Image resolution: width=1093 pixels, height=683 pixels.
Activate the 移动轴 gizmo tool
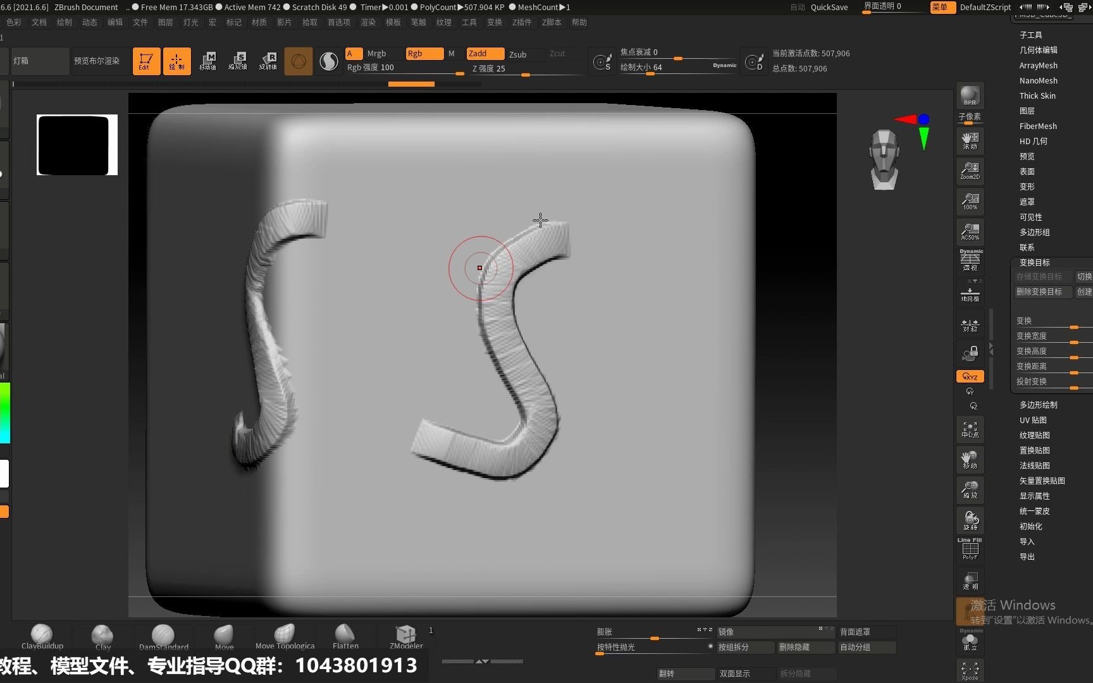[209, 61]
